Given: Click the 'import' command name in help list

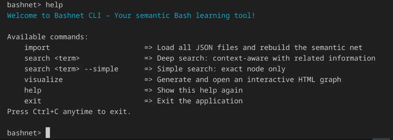Looking at the screenshot, I should [x=37, y=47].
